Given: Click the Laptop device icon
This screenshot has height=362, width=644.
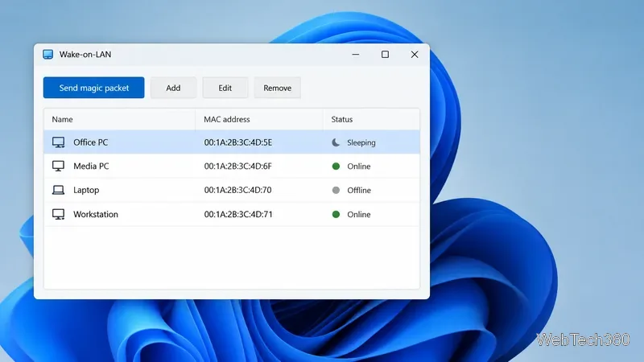Looking at the screenshot, I should [x=58, y=190].
